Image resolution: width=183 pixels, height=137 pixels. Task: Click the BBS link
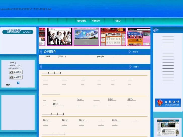click(x=58, y=104)
